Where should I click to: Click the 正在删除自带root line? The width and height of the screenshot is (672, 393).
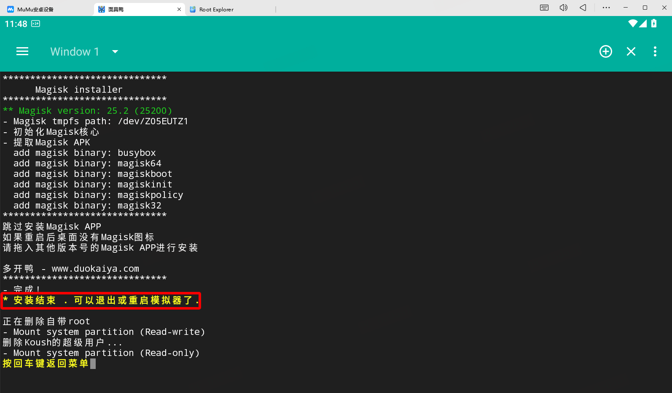click(46, 321)
